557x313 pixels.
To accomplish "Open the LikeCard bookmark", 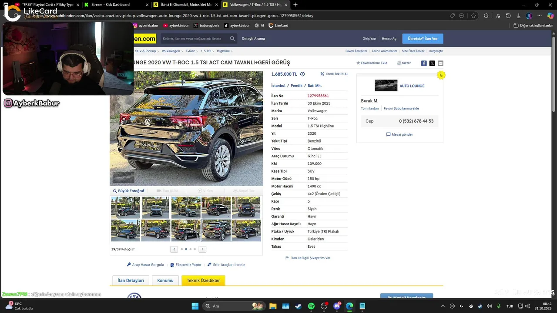I will pyautogui.click(x=278, y=26).
